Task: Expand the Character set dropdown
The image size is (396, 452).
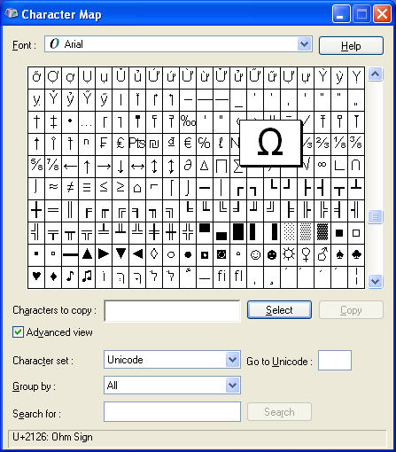Action: [233, 360]
